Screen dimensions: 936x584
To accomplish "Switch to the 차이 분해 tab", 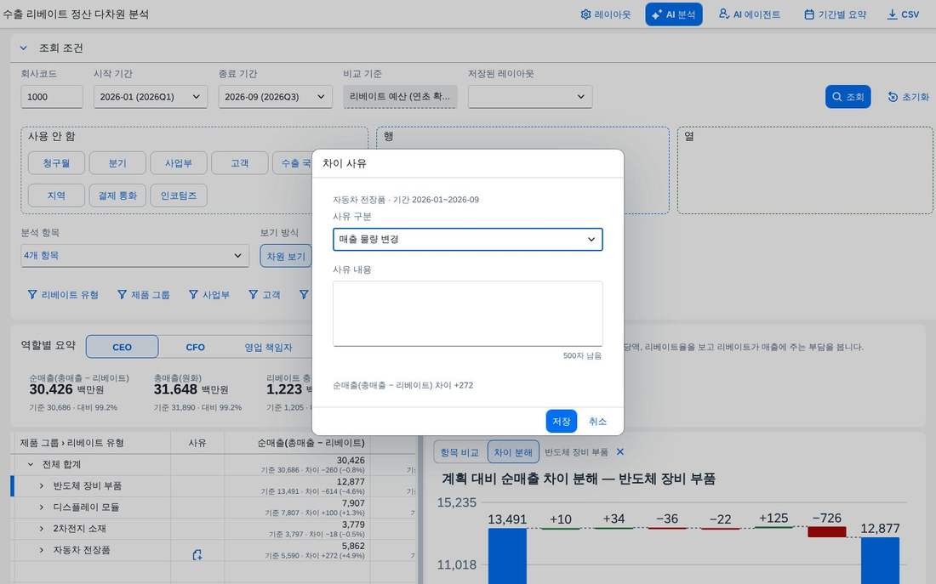I will point(513,452).
